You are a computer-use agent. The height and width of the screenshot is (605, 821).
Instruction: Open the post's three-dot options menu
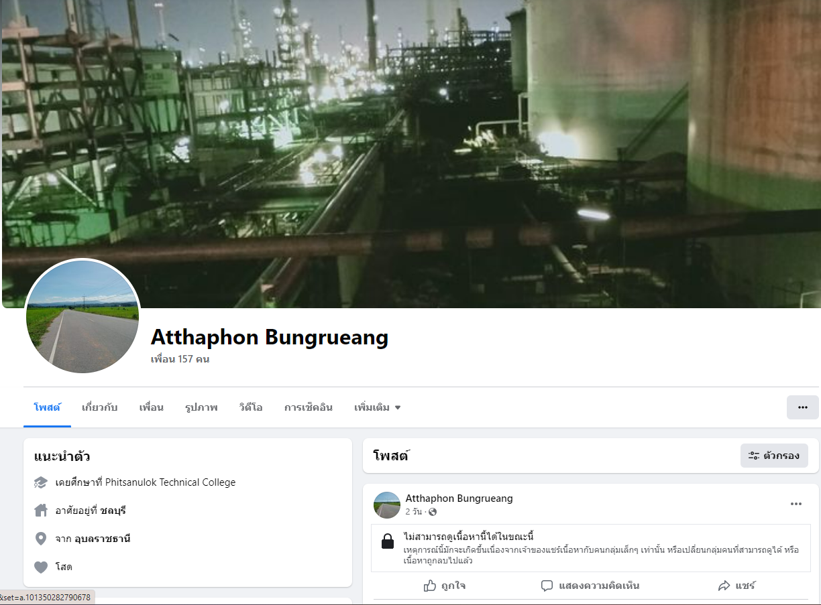(796, 504)
